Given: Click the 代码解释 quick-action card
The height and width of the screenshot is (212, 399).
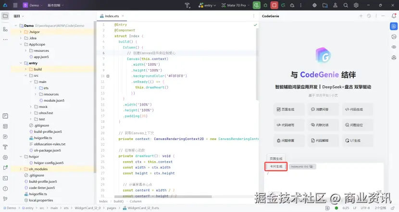Looking at the screenshot, I should coord(323,141).
